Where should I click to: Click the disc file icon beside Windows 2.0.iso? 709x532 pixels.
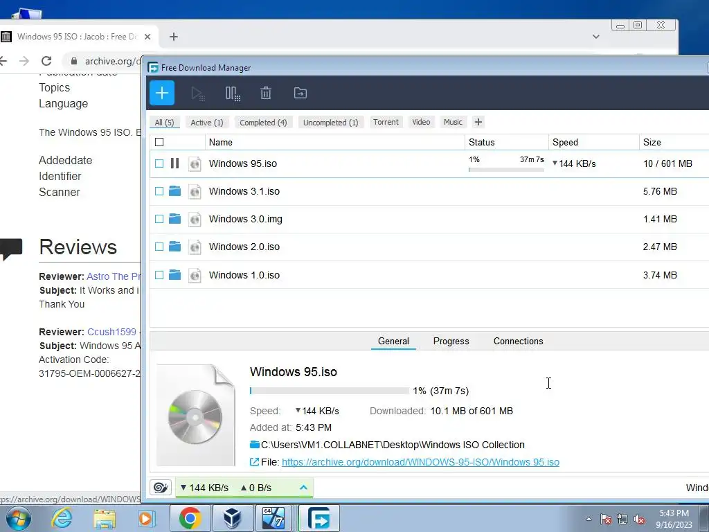click(195, 247)
